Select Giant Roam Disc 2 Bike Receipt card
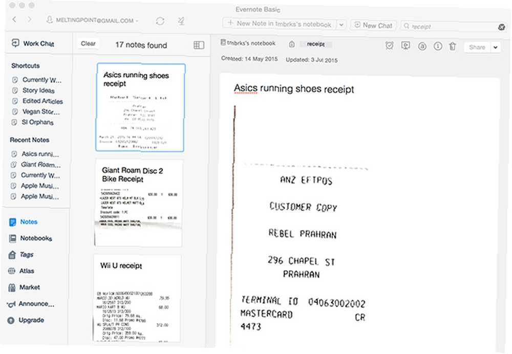 (139, 203)
